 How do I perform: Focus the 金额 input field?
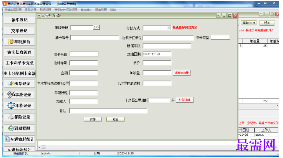[x=84, y=73]
